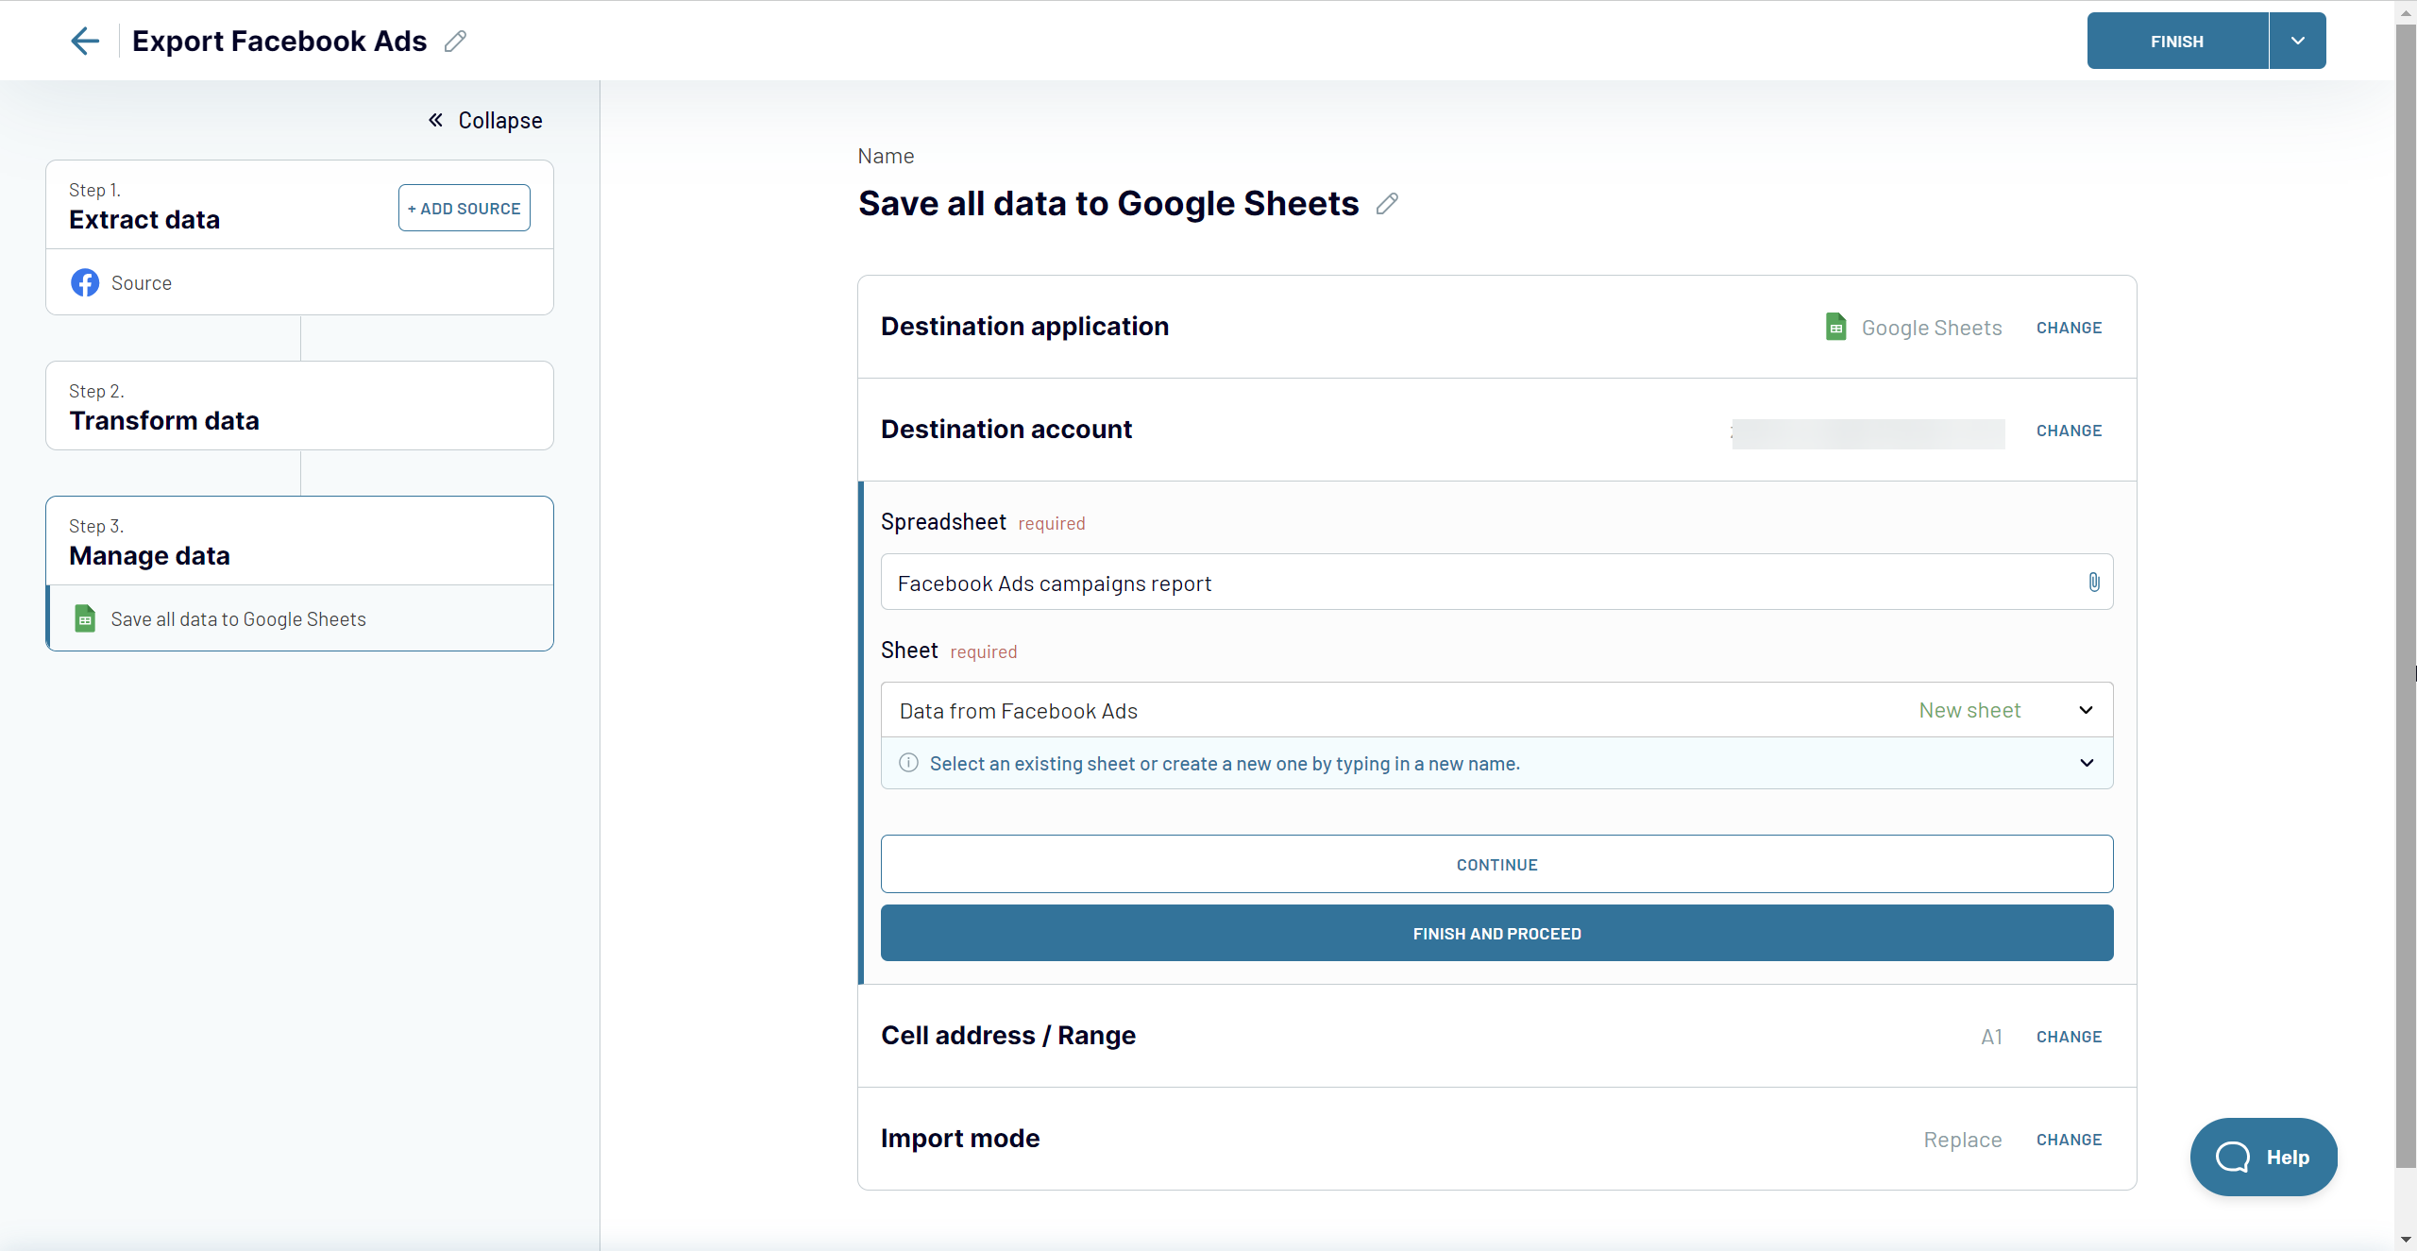2417x1251 pixels.
Task: Change the Cell address / Range
Action: pyautogui.click(x=2069, y=1037)
